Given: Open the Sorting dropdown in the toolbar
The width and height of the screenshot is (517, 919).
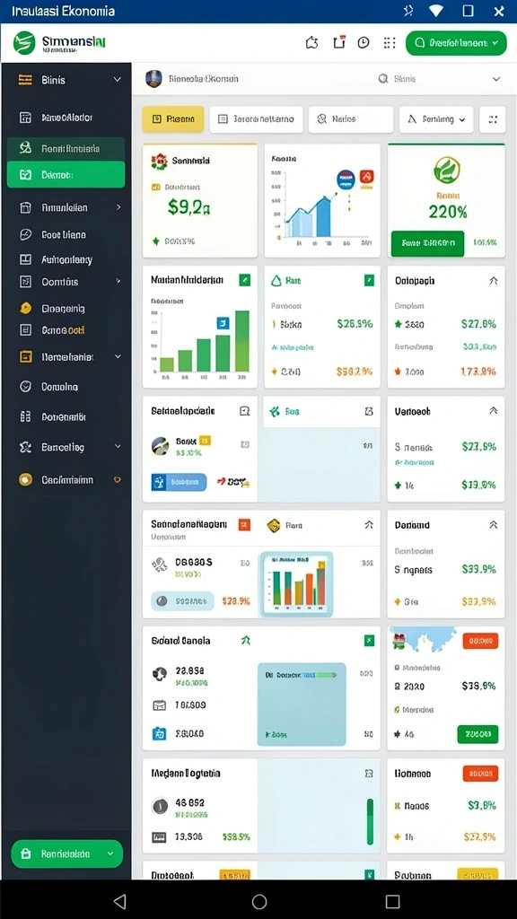Looking at the screenshot, I should pos(436,119).
